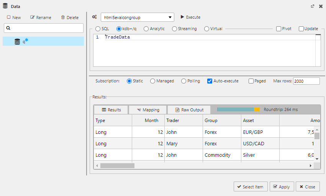Image resolution: width=326 pixels, height=196 pixels.
Task: Click the Group column header
Action: 222,120
